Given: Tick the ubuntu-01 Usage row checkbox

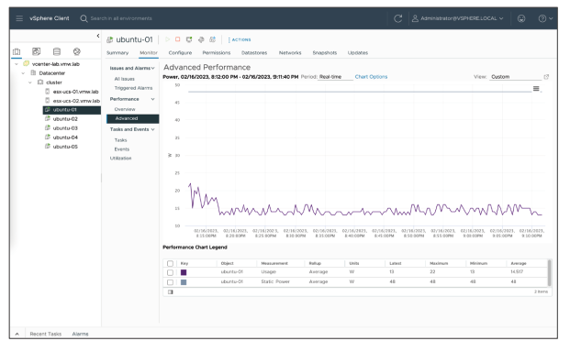Looking at the screenshot, I should [170, 272].
